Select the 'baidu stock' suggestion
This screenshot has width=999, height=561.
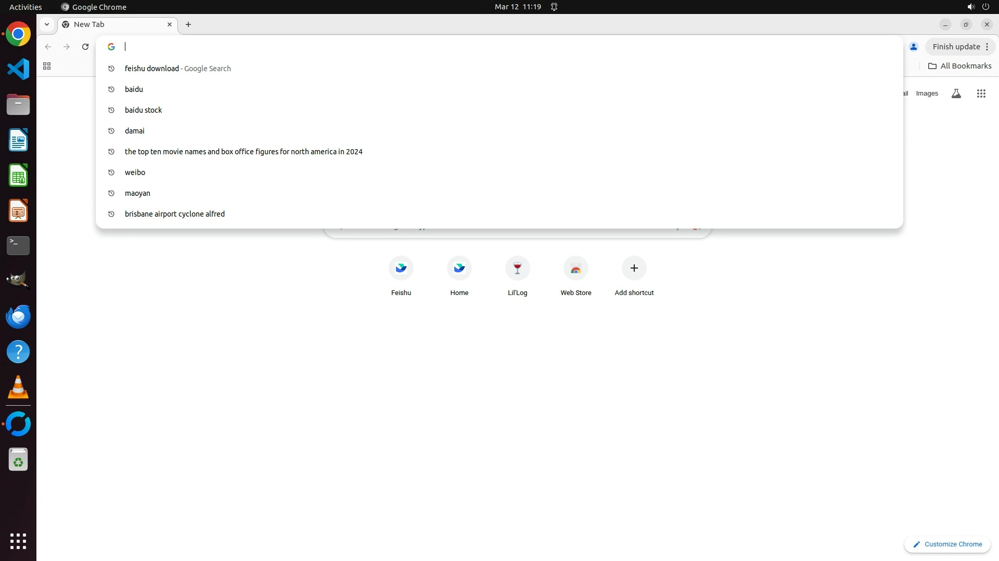pos(143,110)
